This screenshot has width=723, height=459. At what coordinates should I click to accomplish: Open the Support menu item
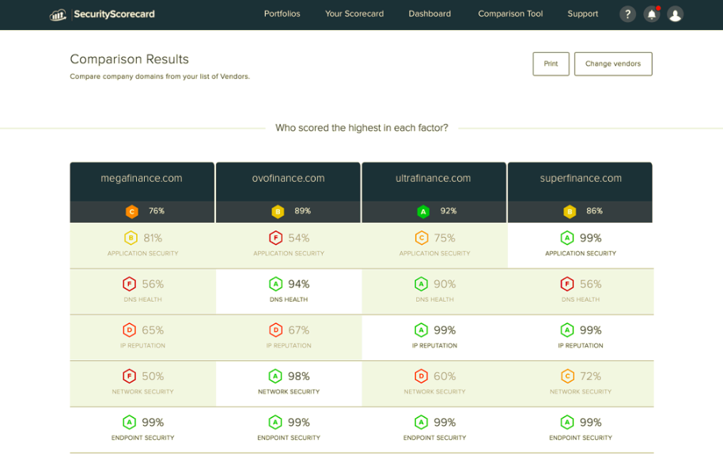click(x=583, y=13)
